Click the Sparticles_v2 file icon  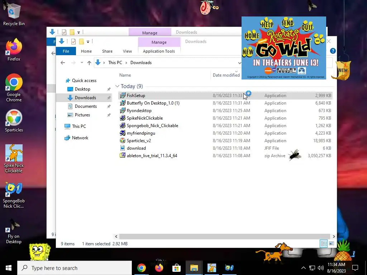point(123,140)
